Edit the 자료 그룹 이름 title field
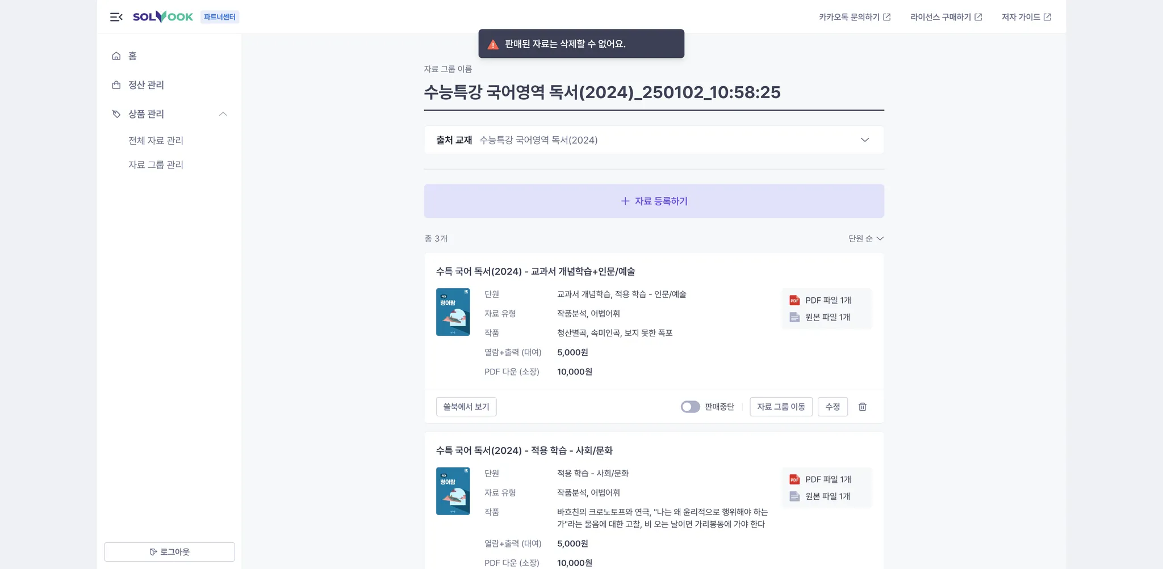Viewport: 1163px width, 569px height. 654,92
